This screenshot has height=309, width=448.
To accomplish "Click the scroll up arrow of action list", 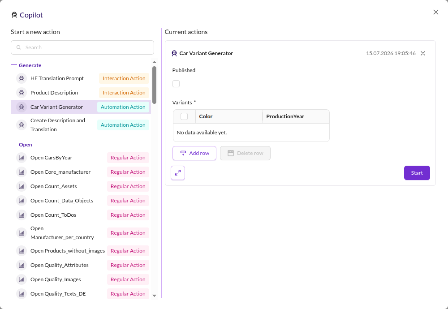I will (154, 62).
